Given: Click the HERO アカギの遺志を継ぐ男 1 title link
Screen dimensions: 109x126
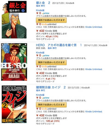Looking at the screenshot, I should 59,45.
